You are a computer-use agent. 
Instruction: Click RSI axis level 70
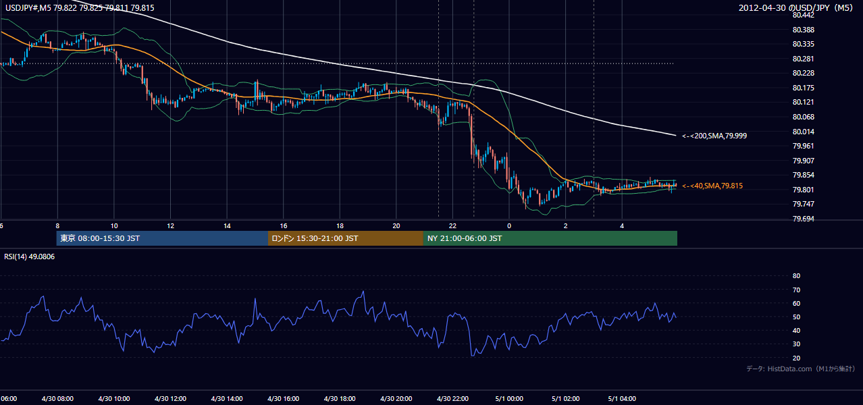coord(796,290)
